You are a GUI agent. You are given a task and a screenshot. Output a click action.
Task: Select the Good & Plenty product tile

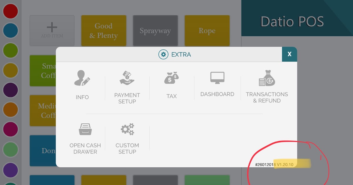(x=104, y=31)
